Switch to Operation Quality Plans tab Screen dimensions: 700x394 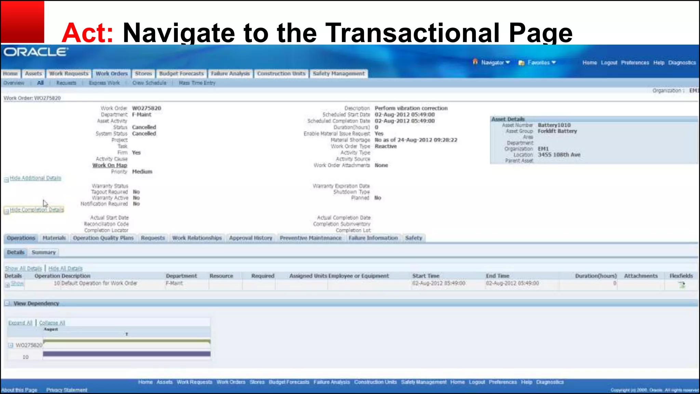click(x=103, y=238)
